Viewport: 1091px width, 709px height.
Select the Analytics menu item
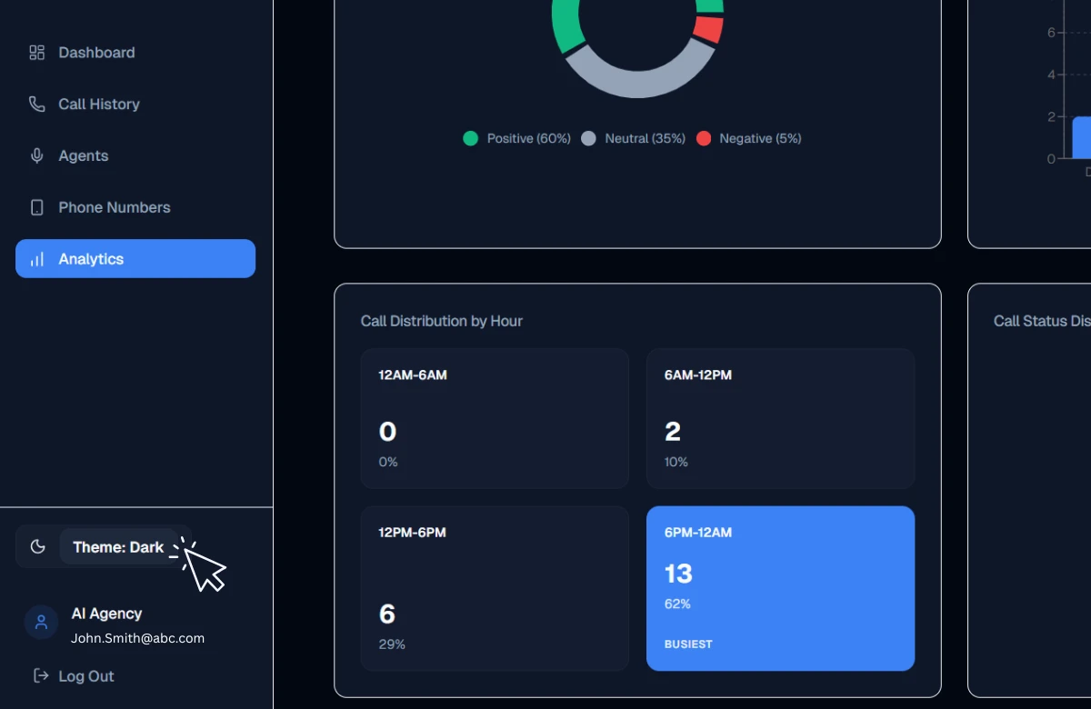click(135, 258)
